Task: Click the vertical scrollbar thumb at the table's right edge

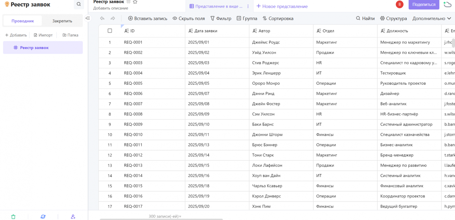Action: [x=454, y=43]
